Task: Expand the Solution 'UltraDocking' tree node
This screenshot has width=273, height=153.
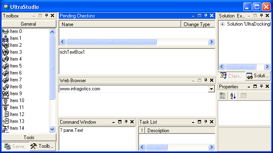Action: click(x=222, y=24)
